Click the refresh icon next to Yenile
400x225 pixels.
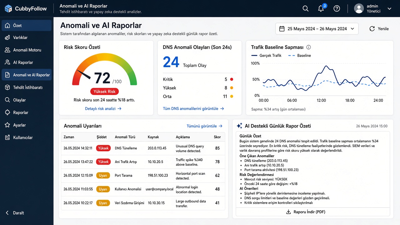click(x=372, y=29)
